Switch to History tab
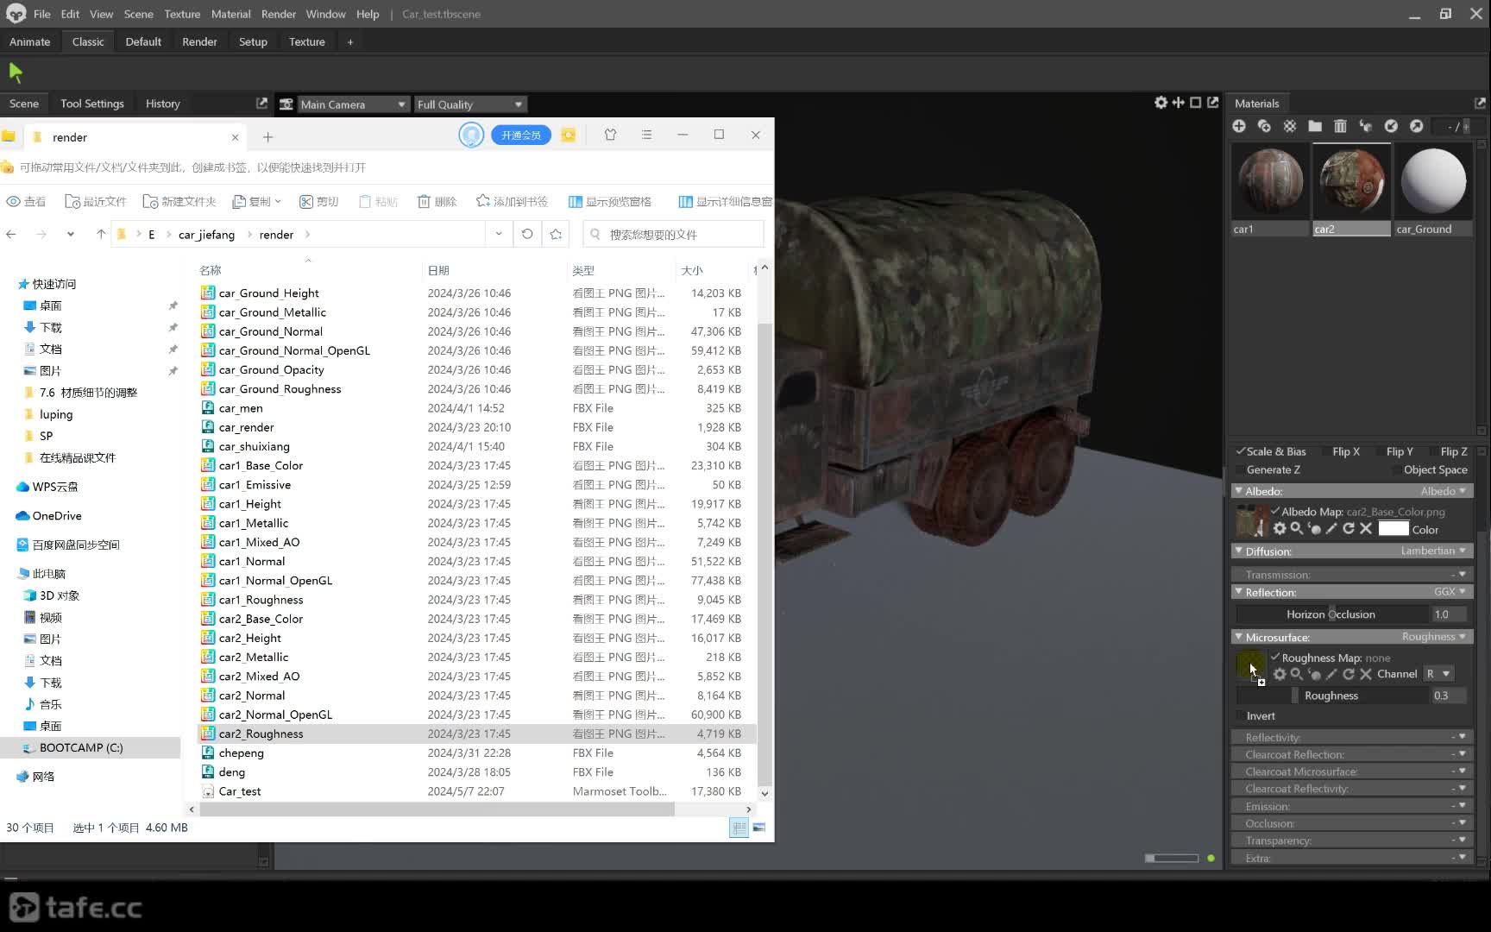 pyautogui.click(x=163, y=104)
